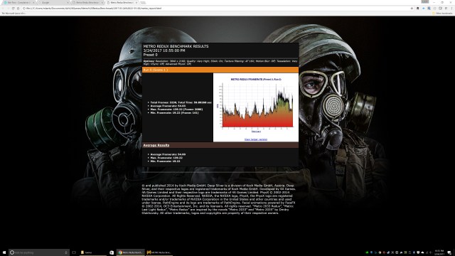Click Min. Framerate line in Run 0
Viewport: 455px width, 256px height.
(174, 112)
